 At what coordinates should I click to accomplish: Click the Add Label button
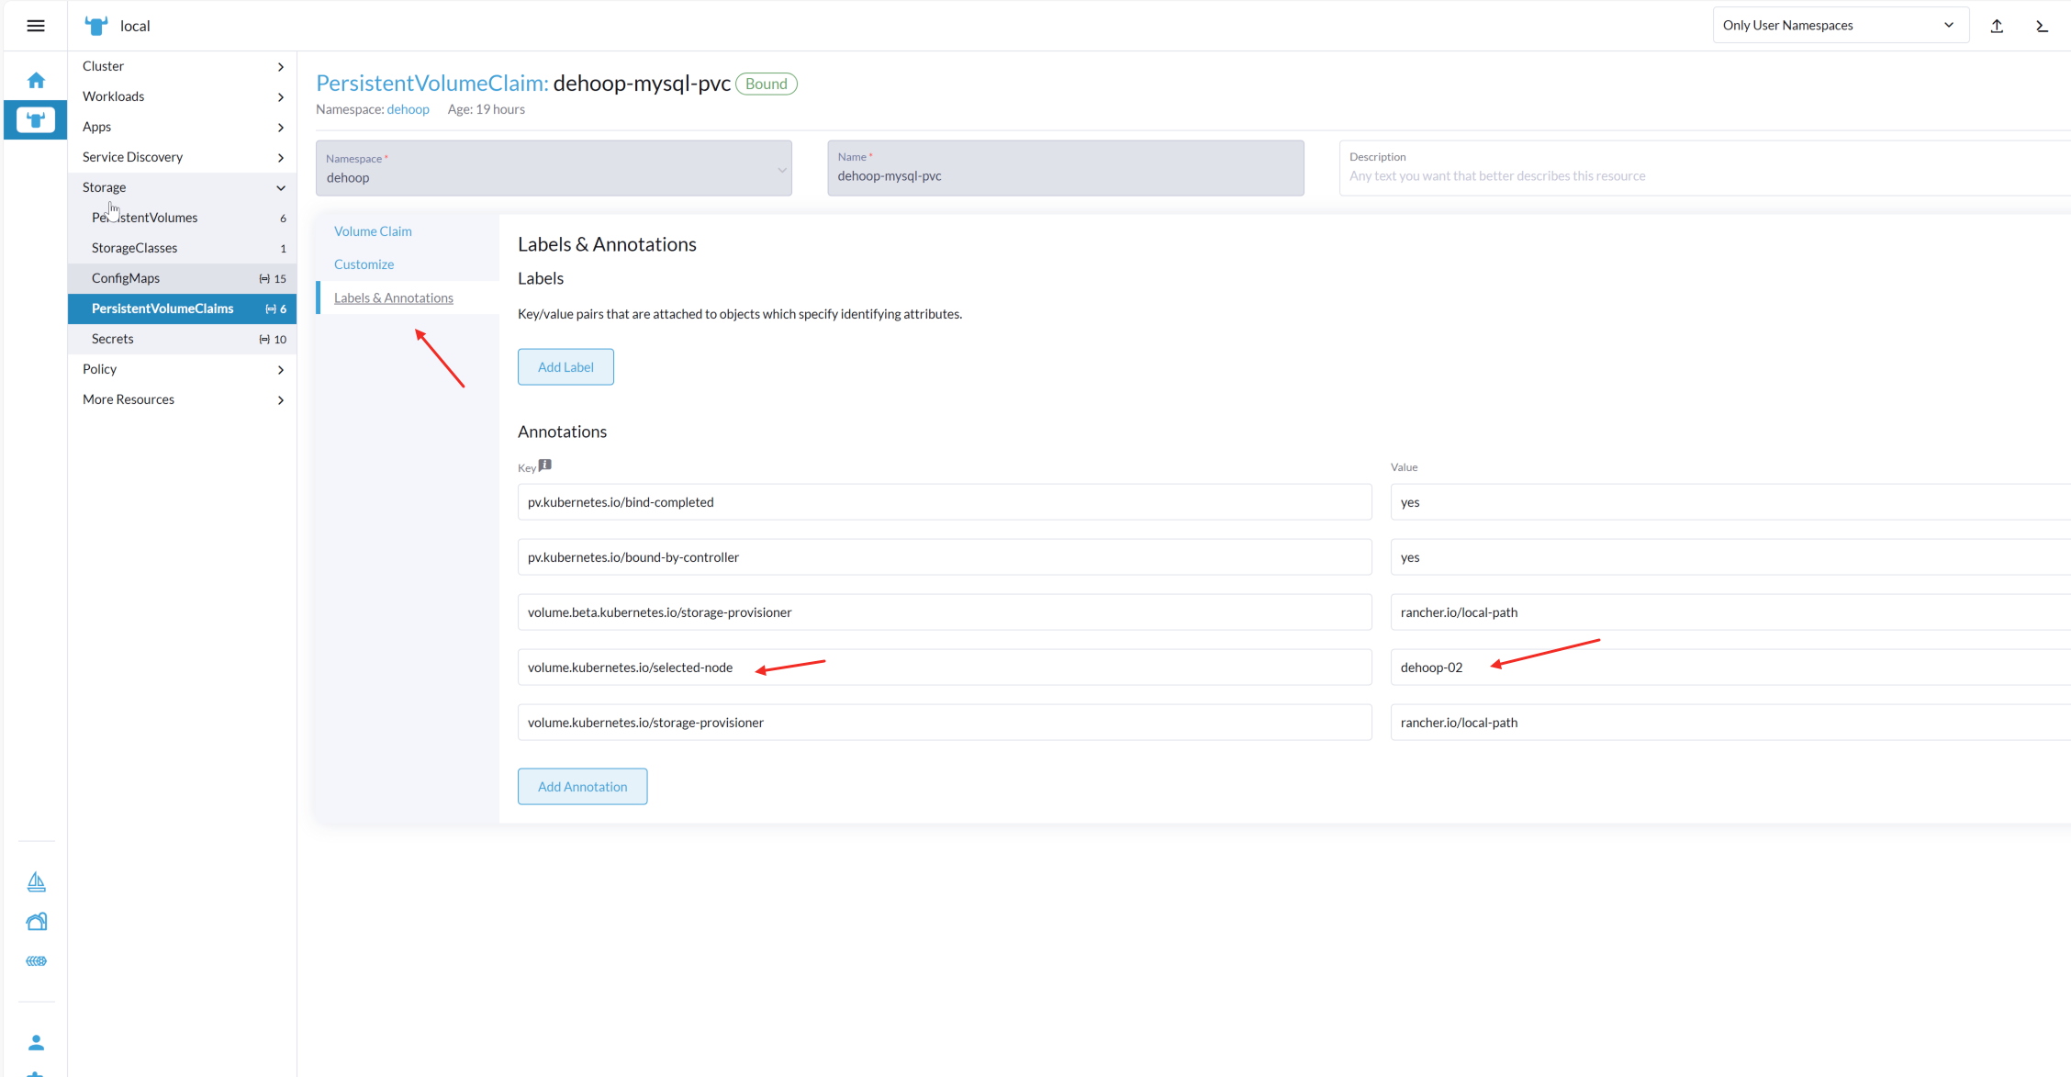pyautogui.click(x=565, y=367)
